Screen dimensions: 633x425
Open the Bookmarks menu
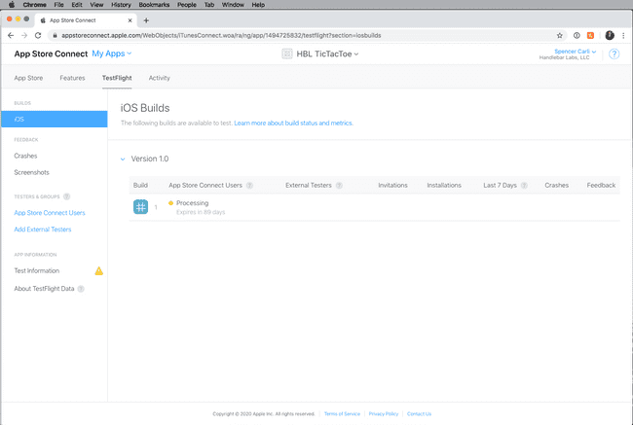coord(154,5)
